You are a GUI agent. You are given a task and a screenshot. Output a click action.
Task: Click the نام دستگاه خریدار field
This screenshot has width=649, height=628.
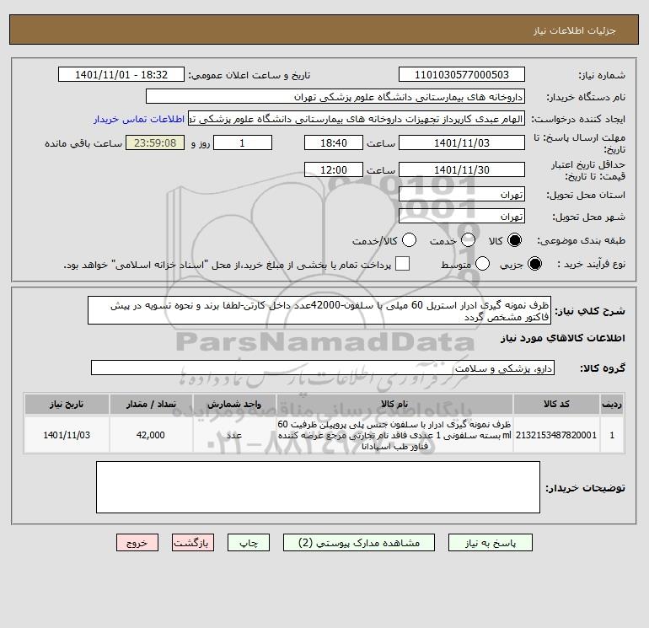point(335,96)
